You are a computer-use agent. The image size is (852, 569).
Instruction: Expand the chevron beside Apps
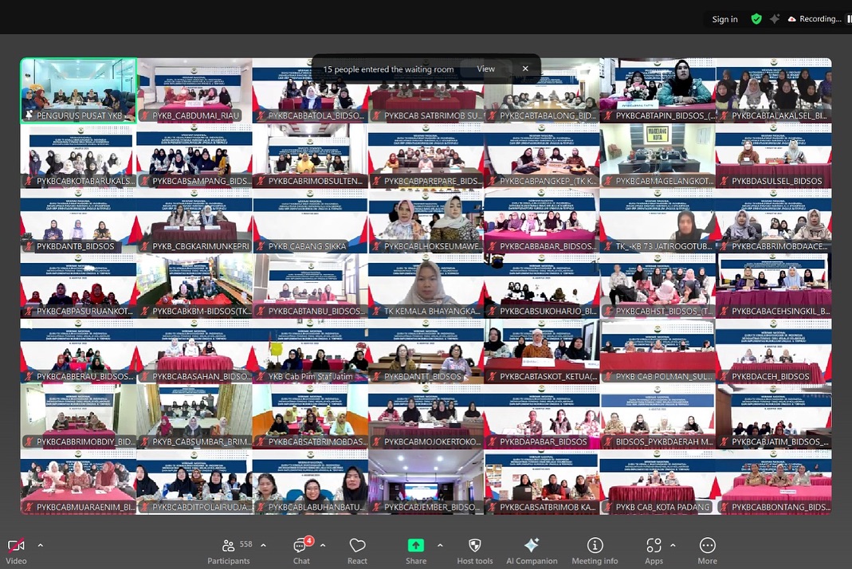click(673, 546)
